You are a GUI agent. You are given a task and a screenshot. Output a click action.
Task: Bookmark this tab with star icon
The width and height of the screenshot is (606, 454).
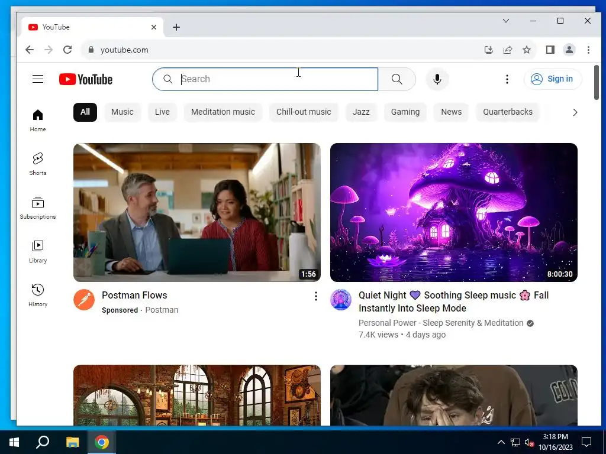click(x=526, y=50)
